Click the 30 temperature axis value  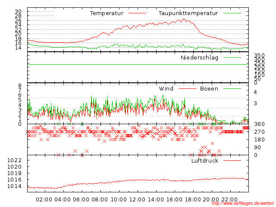coord(18,12)
